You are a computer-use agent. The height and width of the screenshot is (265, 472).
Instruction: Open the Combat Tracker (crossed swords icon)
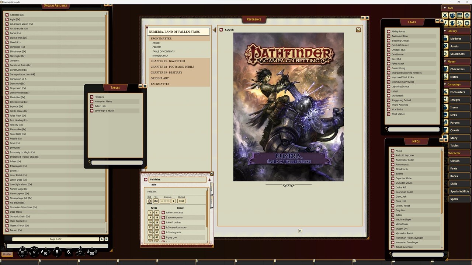tap(445, 15)
